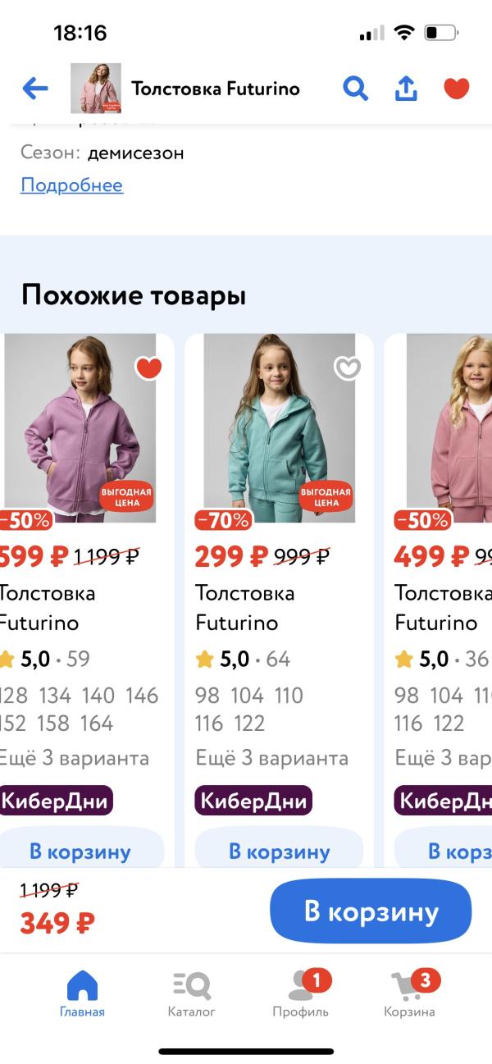Unfavorite the purple hoodie heart
This screenshot has height=1064, width=492.
[x=148, y=369]
